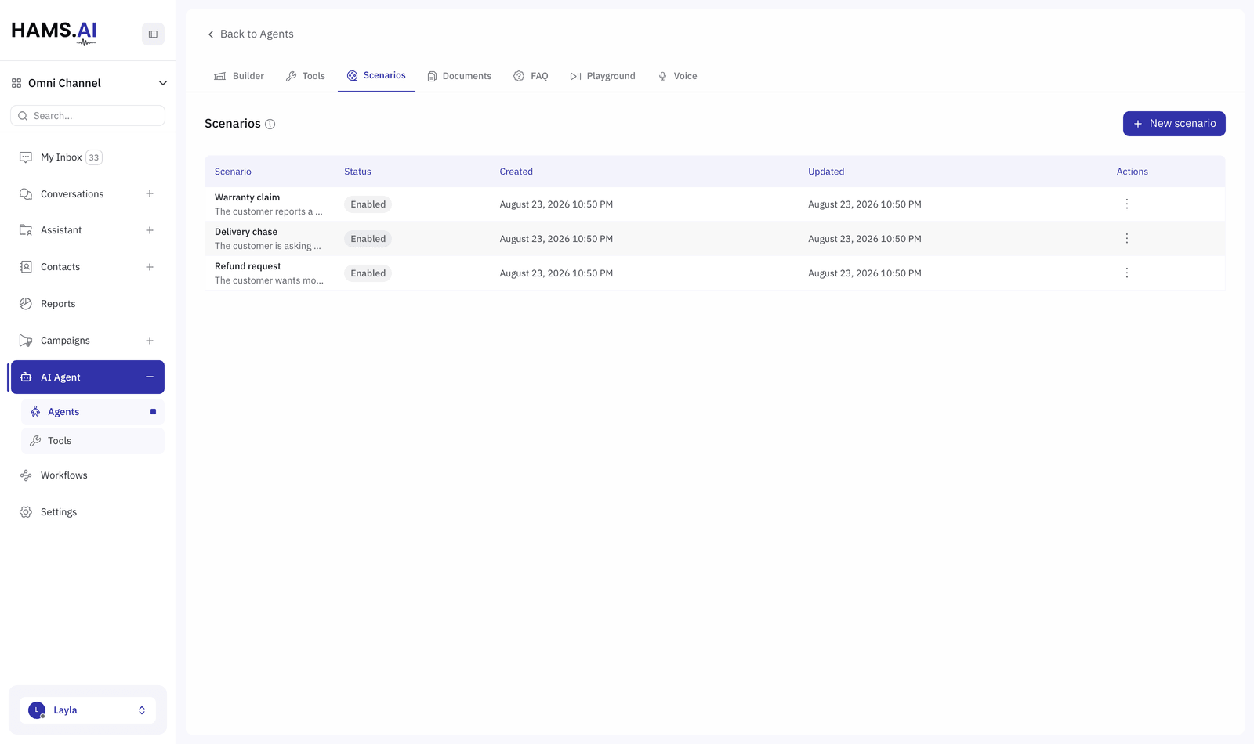Click the My Inbox 33 badge
This screenshot has width=1254, height=744.
[94, 157]
